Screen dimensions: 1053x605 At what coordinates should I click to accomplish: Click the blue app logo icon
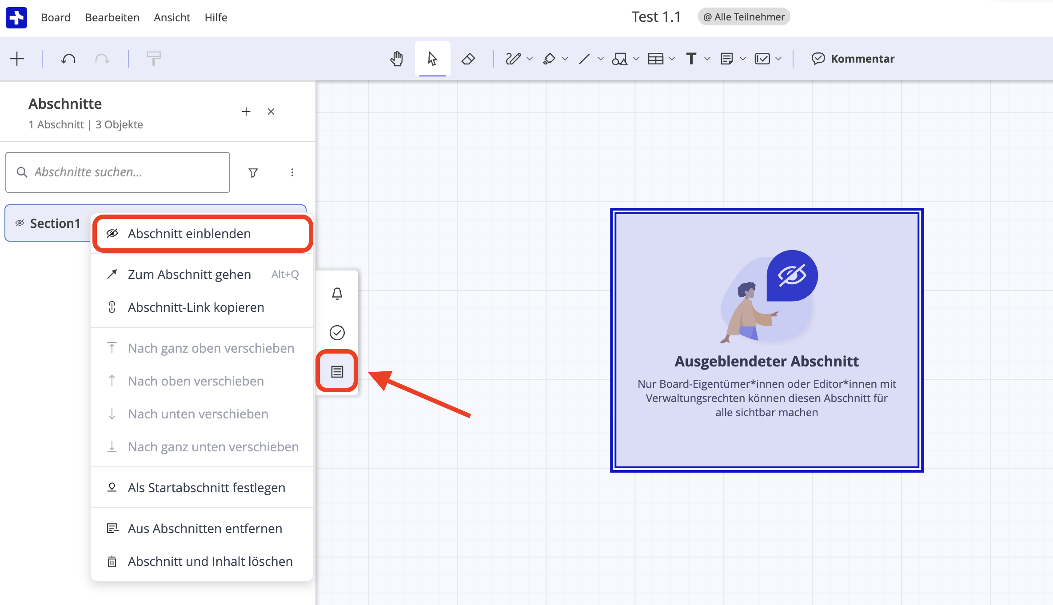pos(16,17)
